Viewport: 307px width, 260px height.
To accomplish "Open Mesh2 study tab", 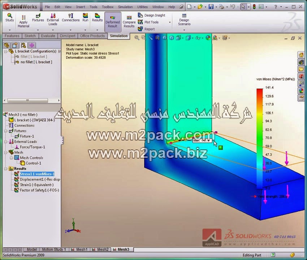I will [101, 250].
